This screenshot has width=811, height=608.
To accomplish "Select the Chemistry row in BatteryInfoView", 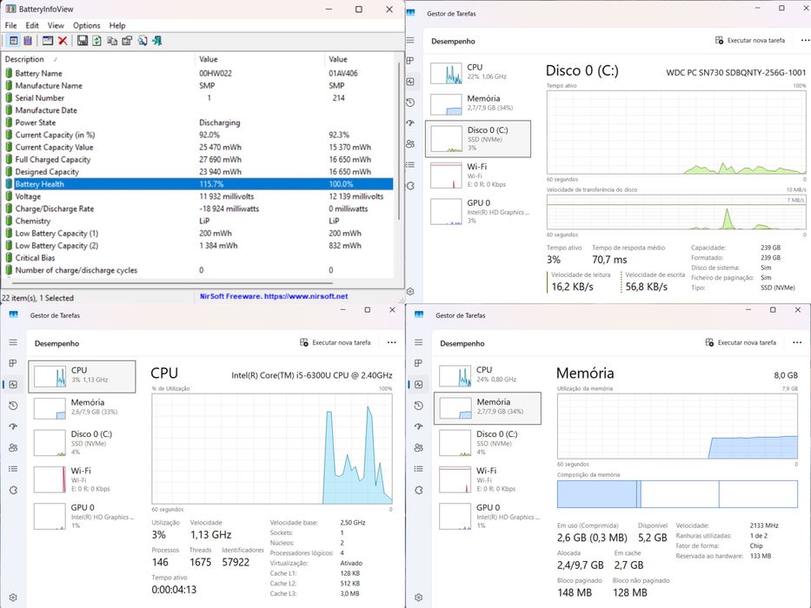I will pos(199,221).
